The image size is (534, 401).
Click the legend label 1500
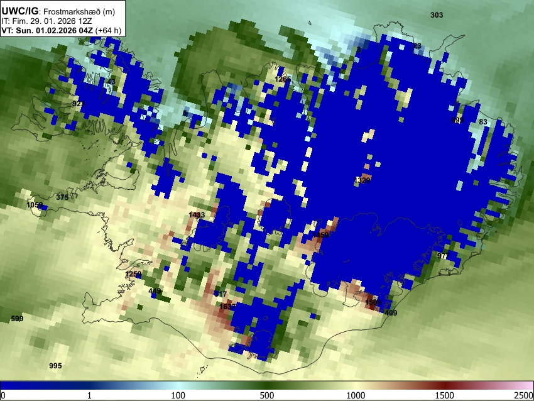coord(445,395)
